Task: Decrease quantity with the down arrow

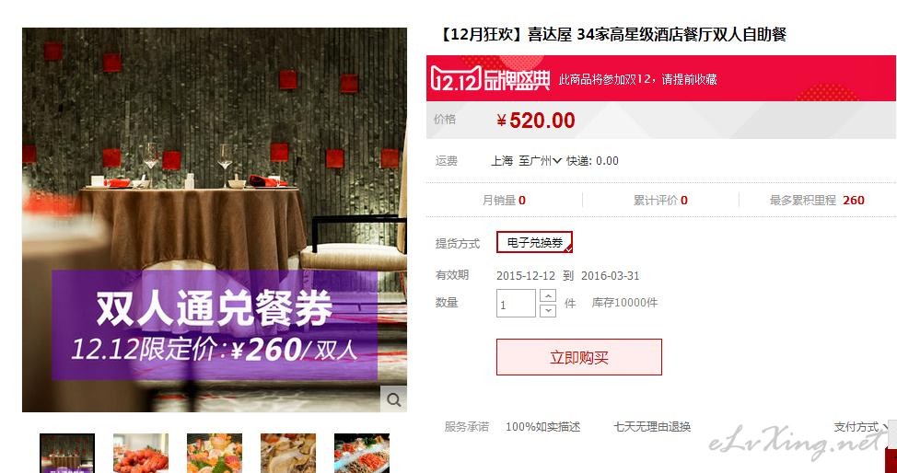Action: [548, 310]
